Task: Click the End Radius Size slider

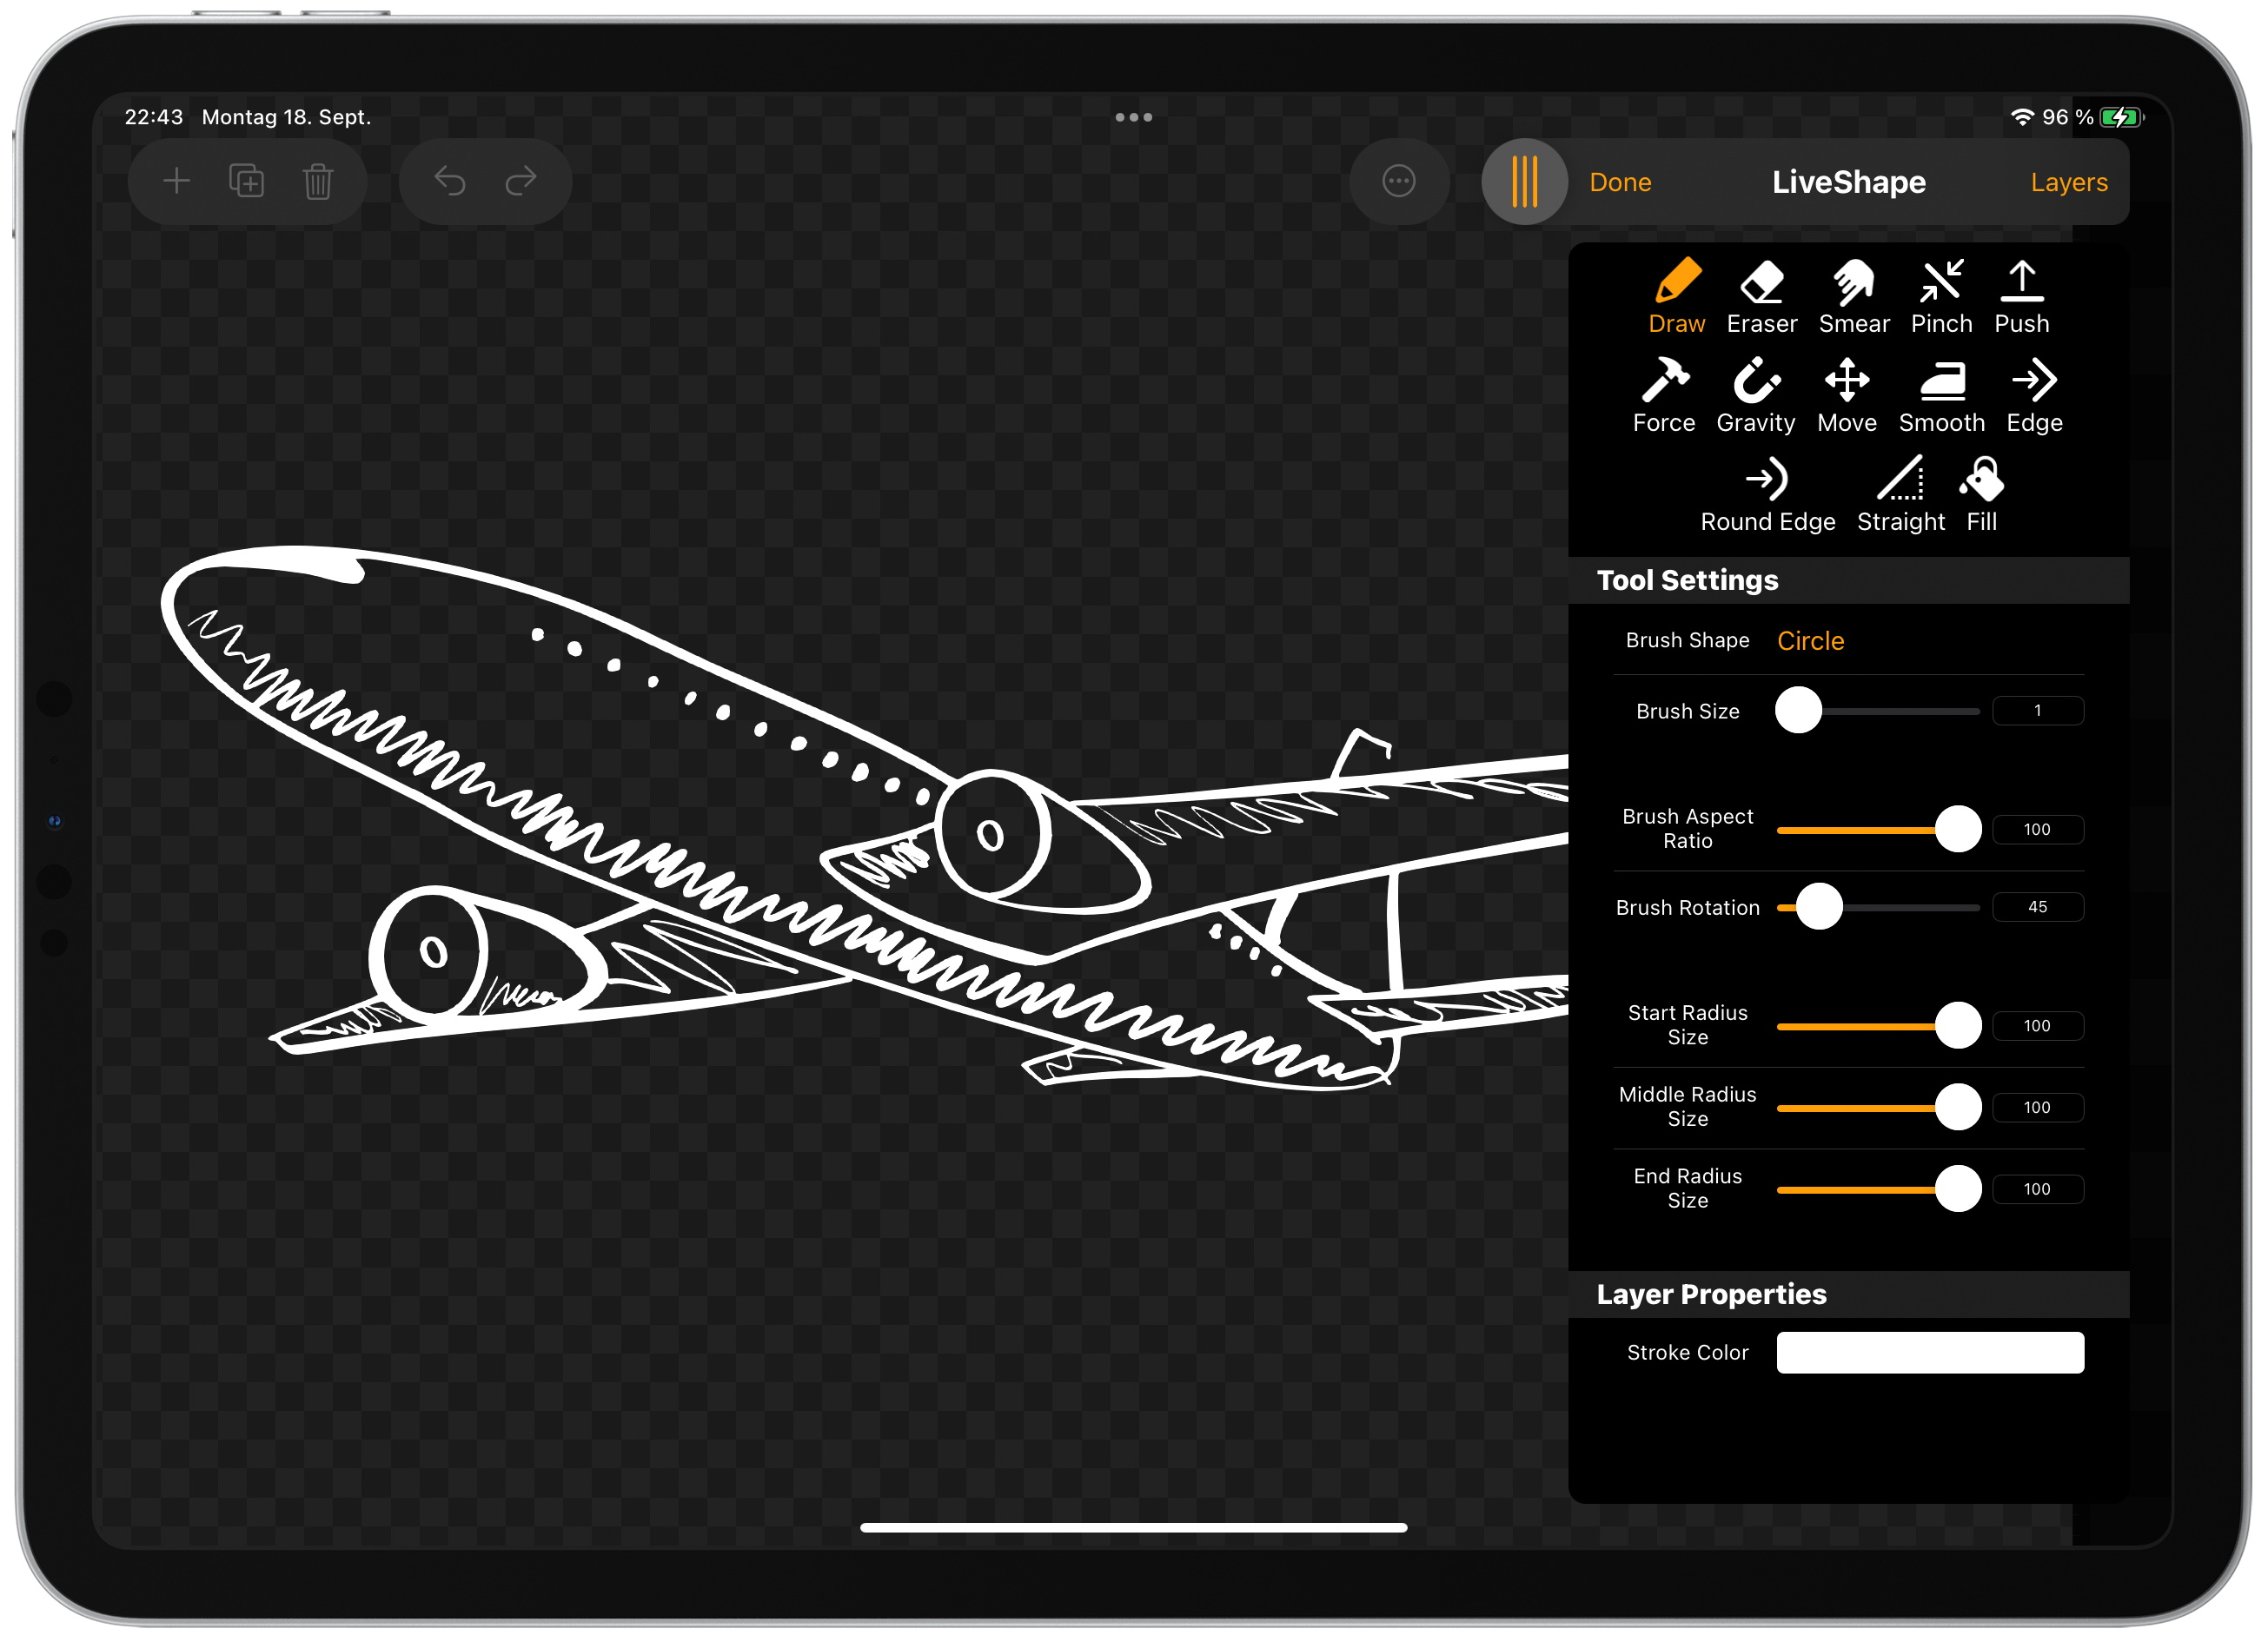Action: pyautogui.click(x=1877, y=1189)
